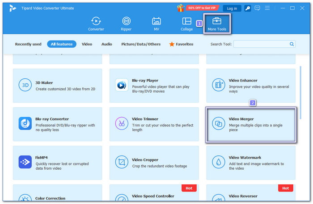This screenshot has height=204, width=313.
Task: Open the Collage layout tab
Action: click(186, 24)
